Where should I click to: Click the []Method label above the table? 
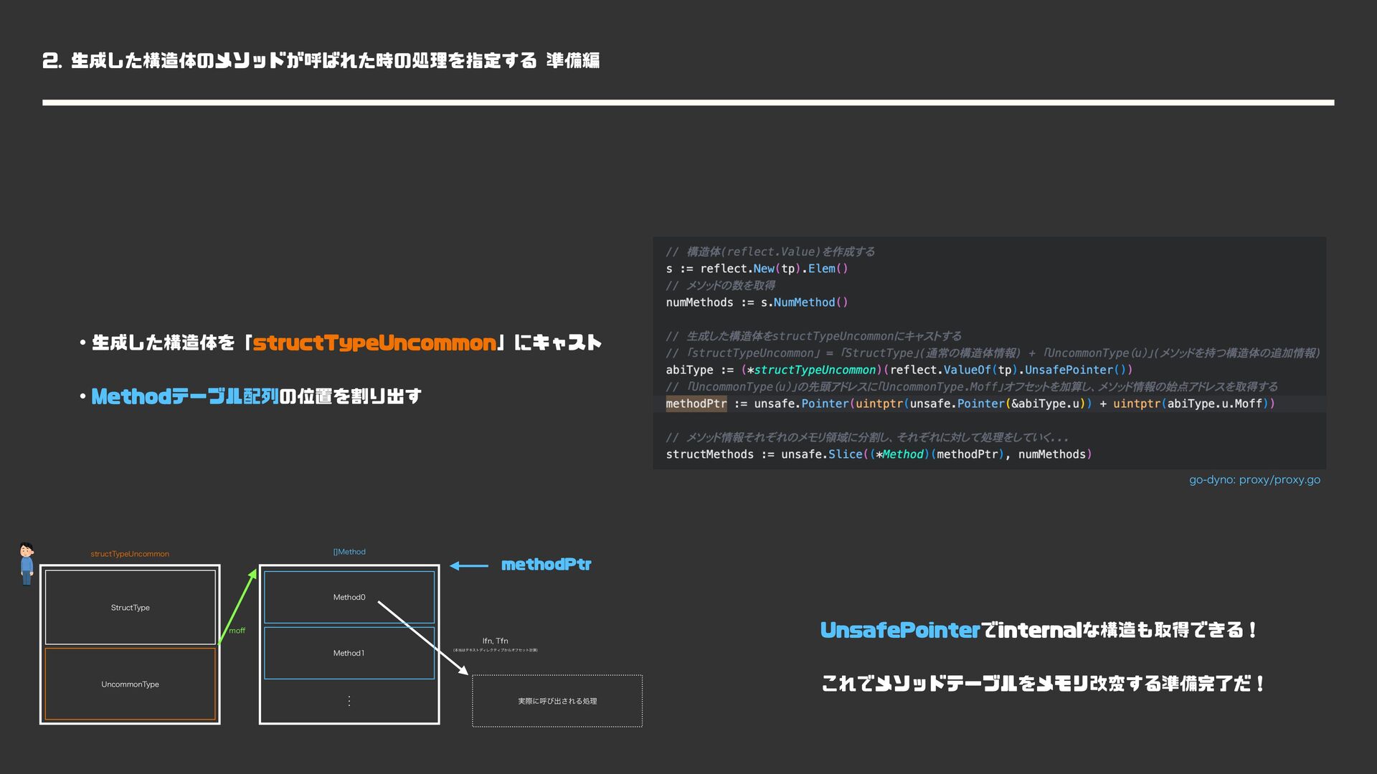click(349, 552)
